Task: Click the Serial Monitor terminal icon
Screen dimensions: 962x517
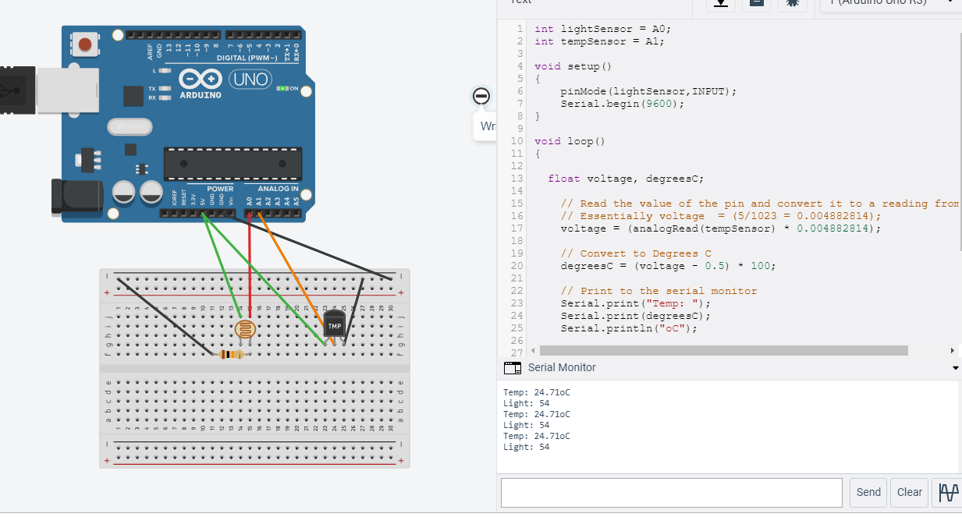Action: click(513, 367)
